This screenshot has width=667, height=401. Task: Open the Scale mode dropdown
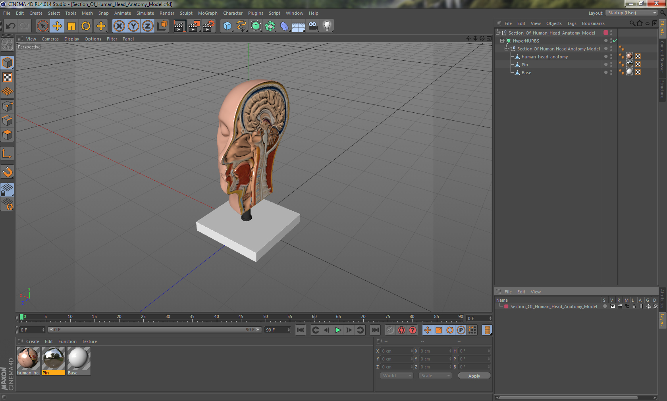click(x=435, y=376)
